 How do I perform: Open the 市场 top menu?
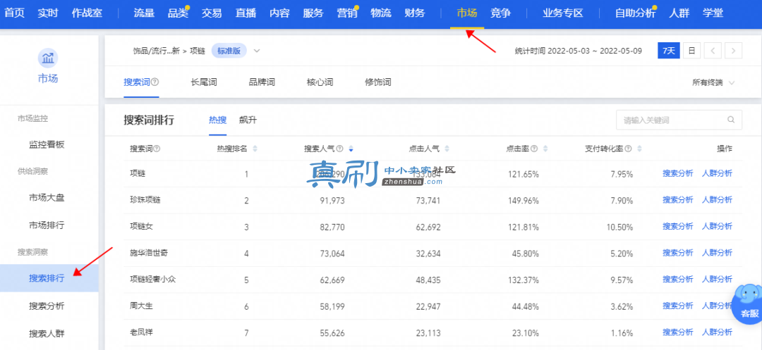tap(467, 13)
